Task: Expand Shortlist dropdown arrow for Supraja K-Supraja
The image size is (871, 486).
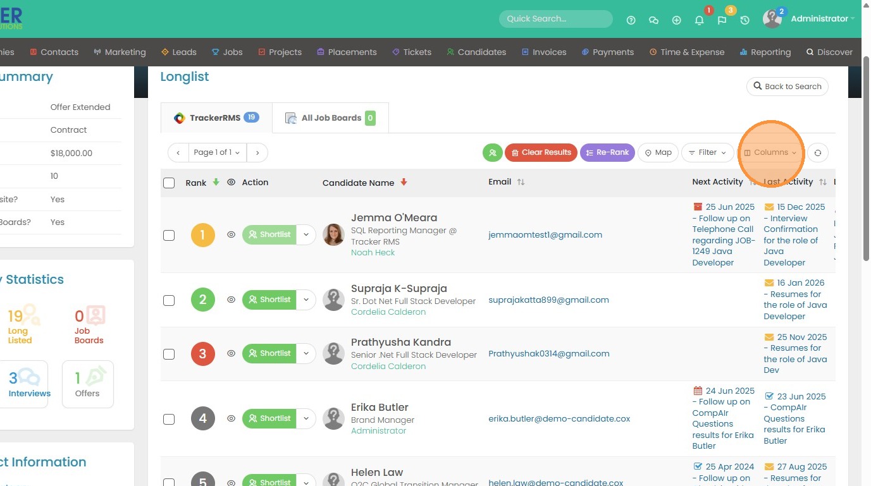Action: pyautogui.click(x=306, y=300)
